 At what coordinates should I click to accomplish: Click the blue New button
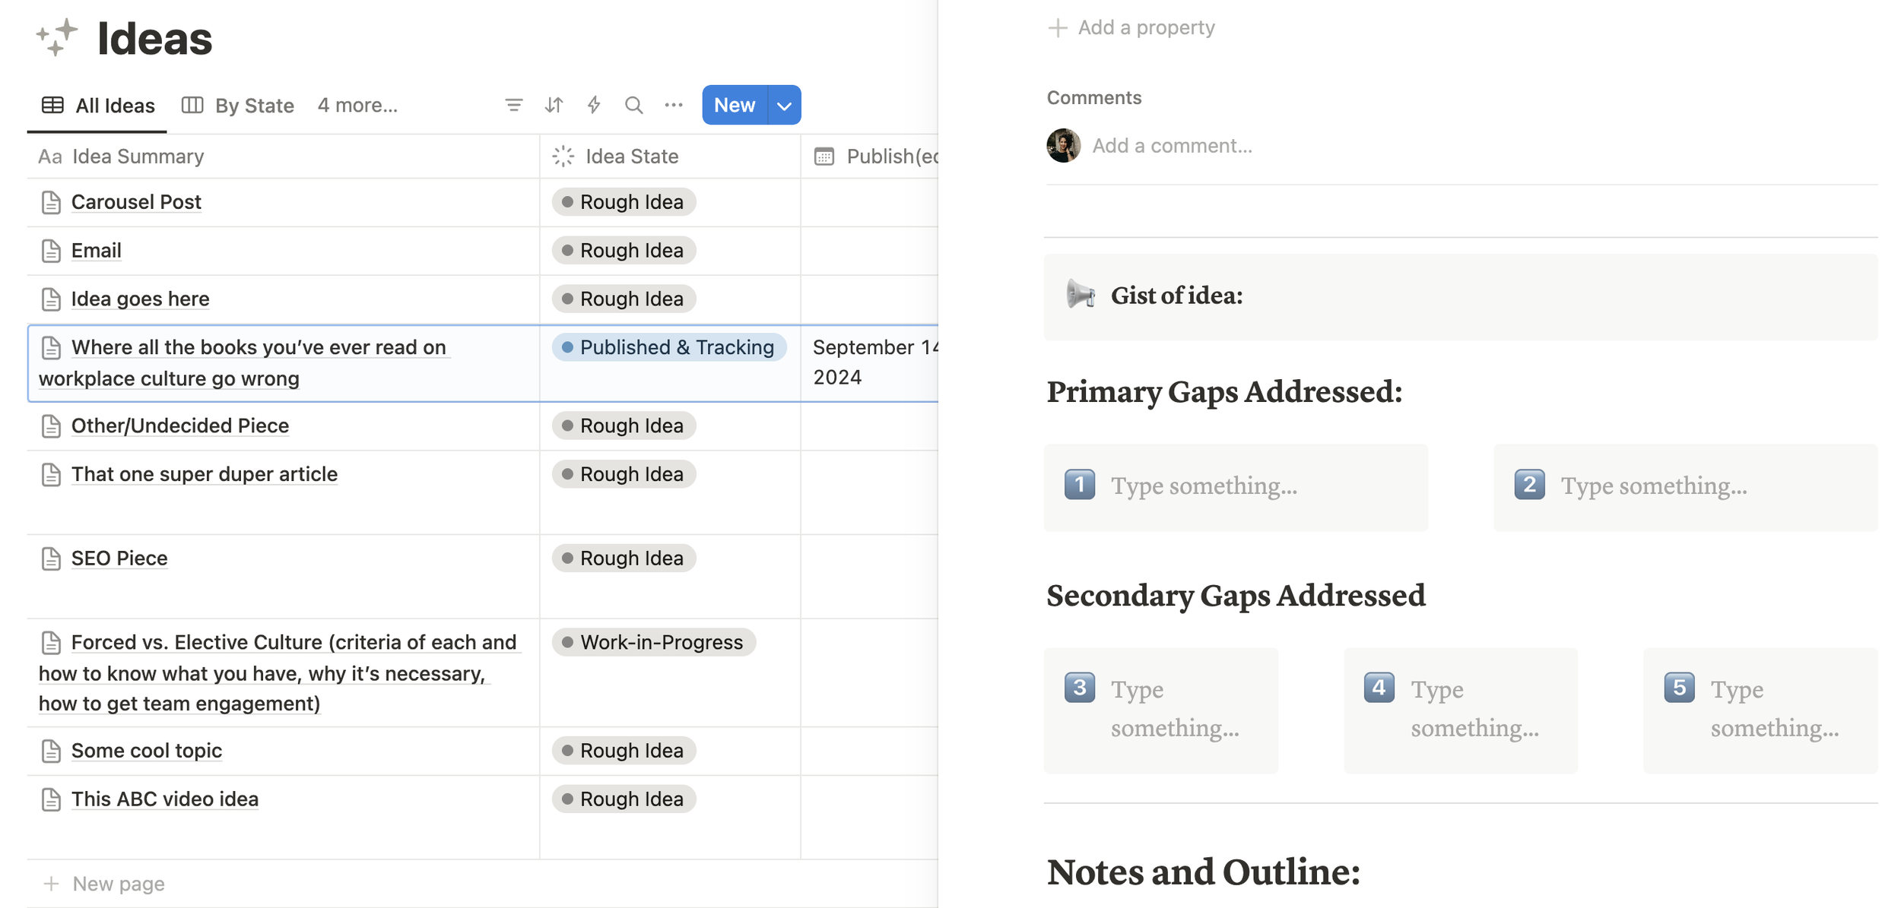[734, 105]
